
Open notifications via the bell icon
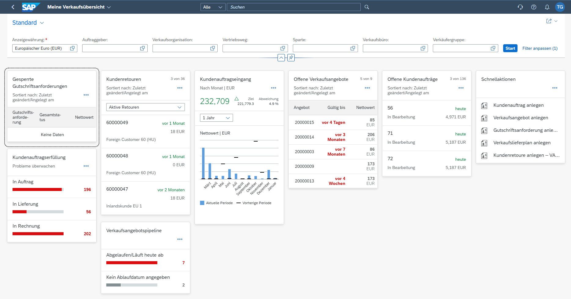pos(547,7)
